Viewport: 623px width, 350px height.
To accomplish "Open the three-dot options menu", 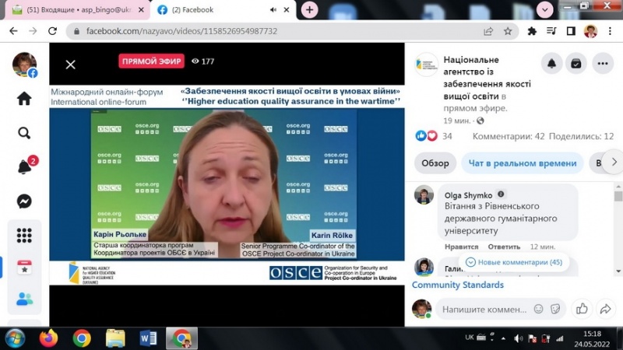I will 603,64.
